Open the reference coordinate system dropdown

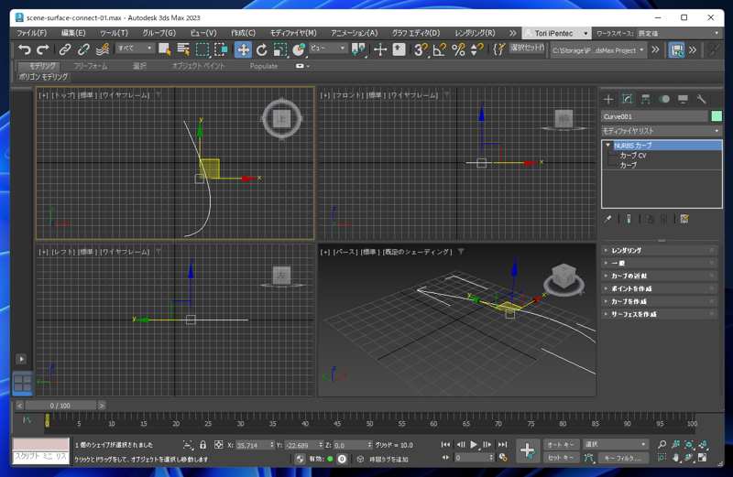pyautogui.click(x=328, y=49)
